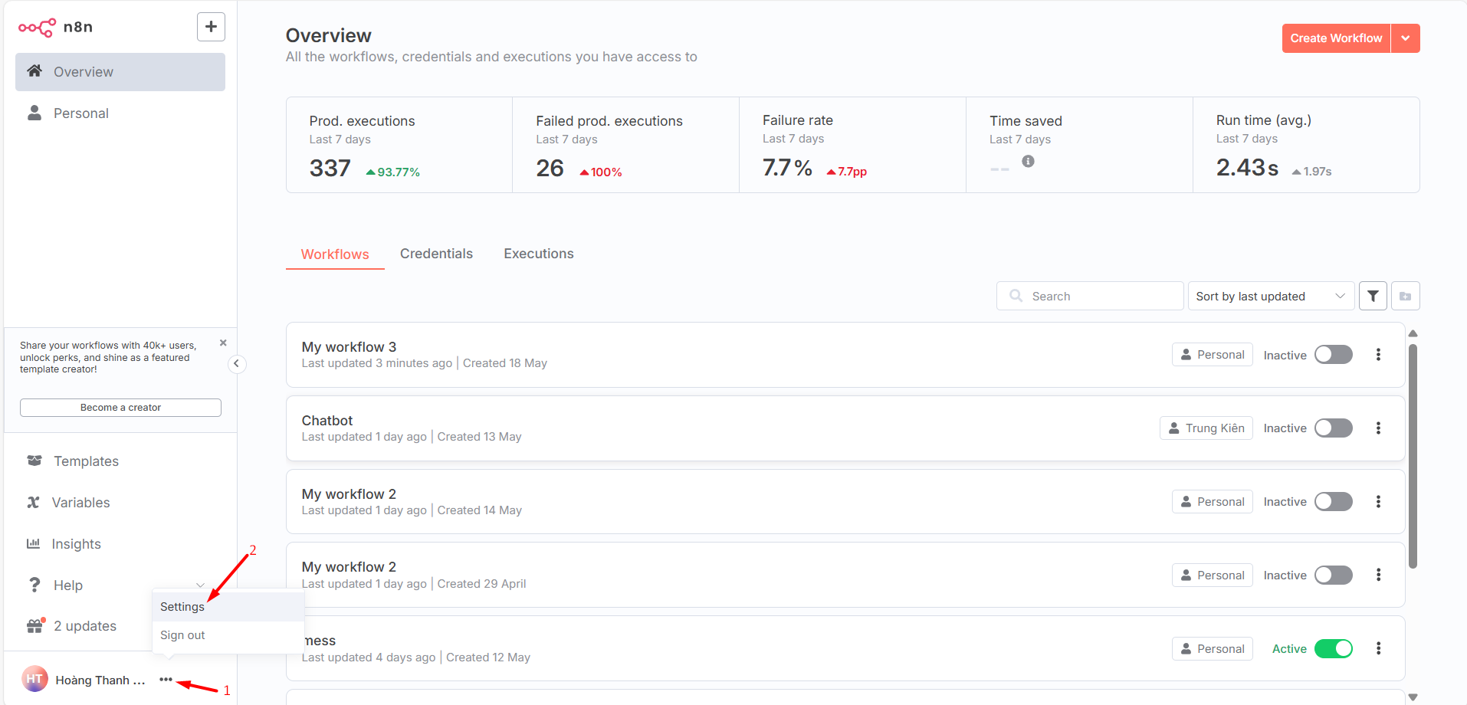Click Personal badge on workflow created 29 April
This screenshot has height=705, width=1467.
(1213, 575)
